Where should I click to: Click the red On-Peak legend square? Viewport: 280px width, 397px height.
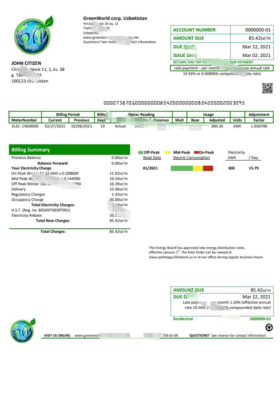pyautogui.click(x=196, y=152)
